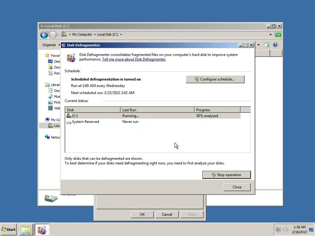
Task: Open Windows Explorer from the taskbar
Action: 26,230
